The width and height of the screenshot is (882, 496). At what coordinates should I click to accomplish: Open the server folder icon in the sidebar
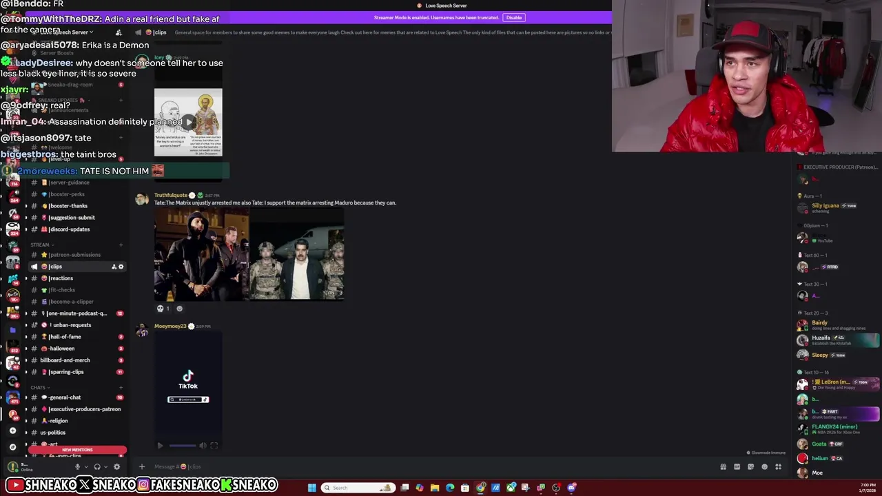[x=12, y=330]
